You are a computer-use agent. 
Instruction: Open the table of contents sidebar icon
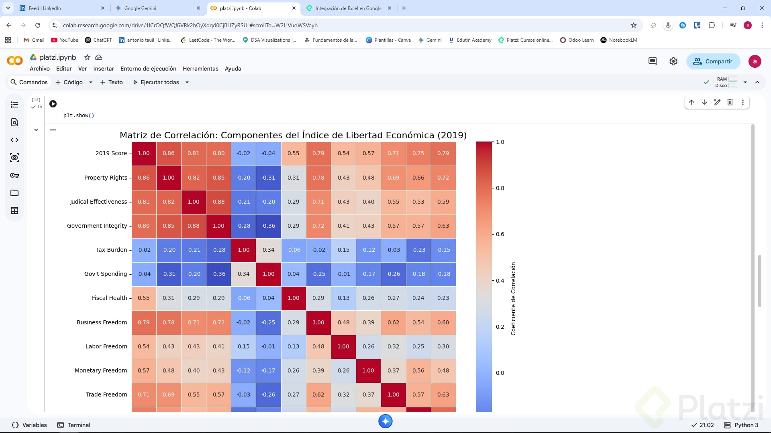tap(14, 105)
